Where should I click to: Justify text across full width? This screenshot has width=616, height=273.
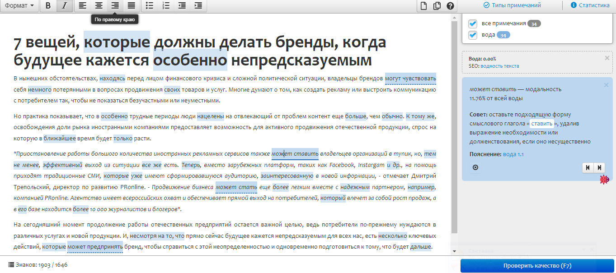131,6
